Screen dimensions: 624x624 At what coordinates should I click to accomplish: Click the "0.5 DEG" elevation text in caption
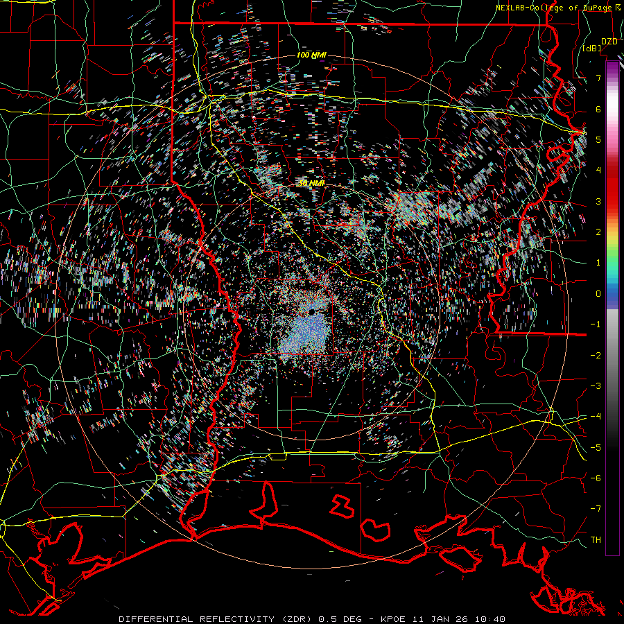click(x=340, y=619)
